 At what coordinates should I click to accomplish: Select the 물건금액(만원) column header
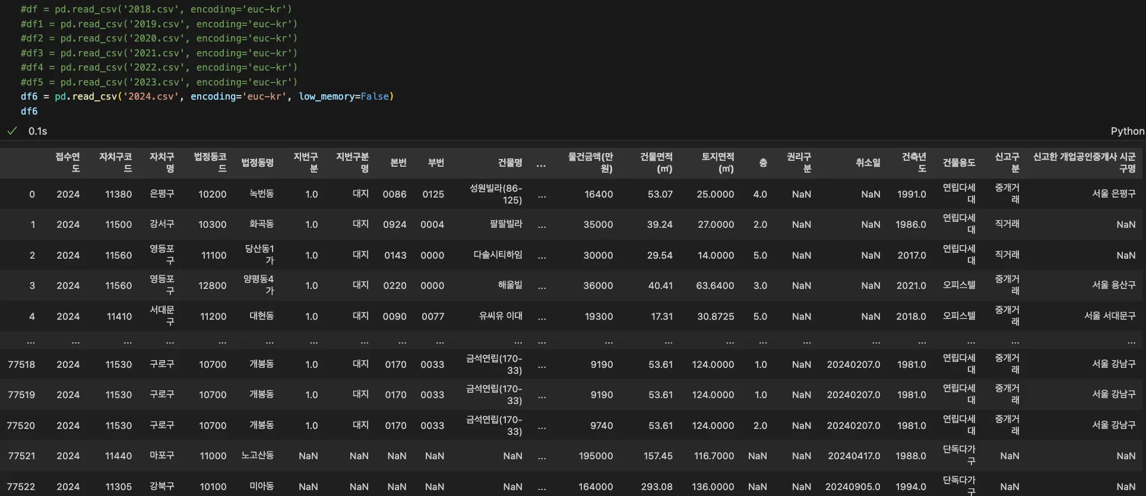tap(590, 163)
